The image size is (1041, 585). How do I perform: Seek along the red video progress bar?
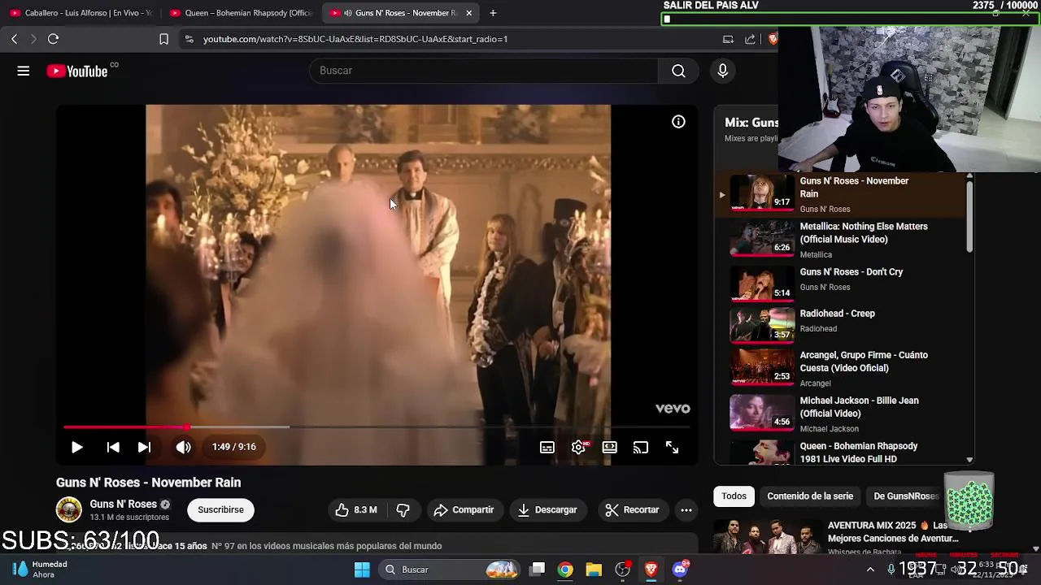(x=376, y=427)
